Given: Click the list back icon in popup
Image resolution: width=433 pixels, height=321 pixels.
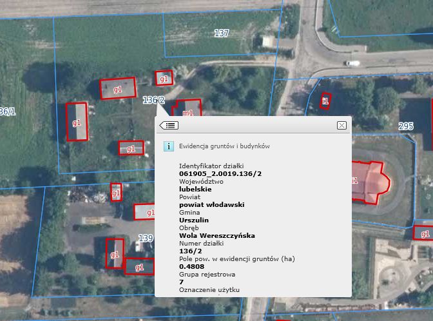Looking at the screenshot, I should click(169, 126).
